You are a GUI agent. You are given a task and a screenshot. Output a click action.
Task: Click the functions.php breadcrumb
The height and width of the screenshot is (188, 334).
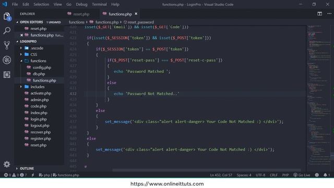coord(104,22)
